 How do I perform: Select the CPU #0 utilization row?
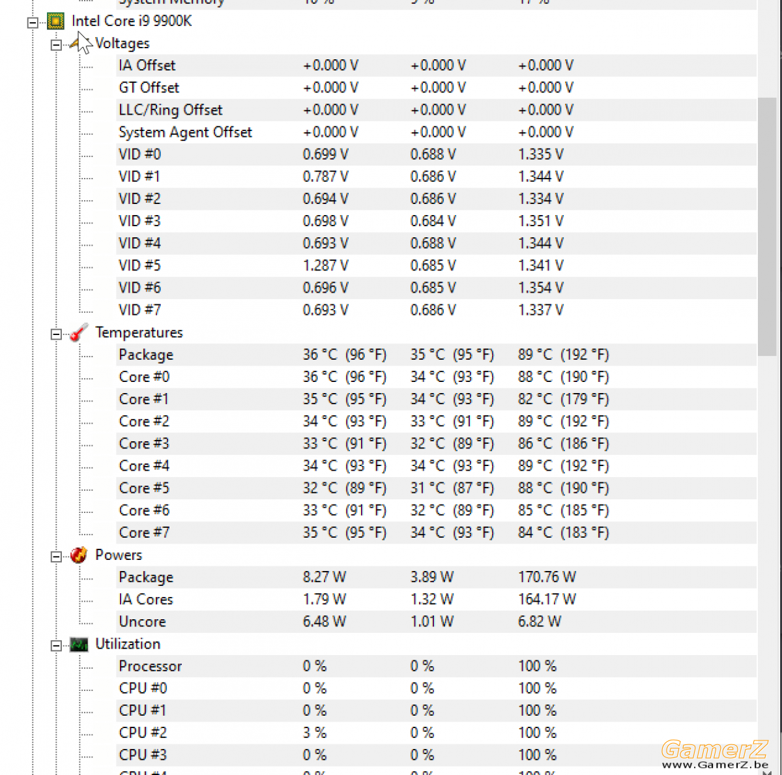point(435,688)
